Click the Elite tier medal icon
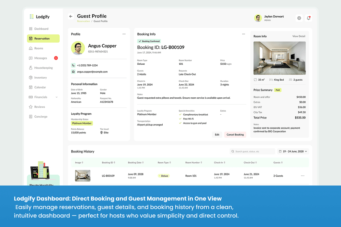The width and height of the screenshot is (341, 227). 102,133
